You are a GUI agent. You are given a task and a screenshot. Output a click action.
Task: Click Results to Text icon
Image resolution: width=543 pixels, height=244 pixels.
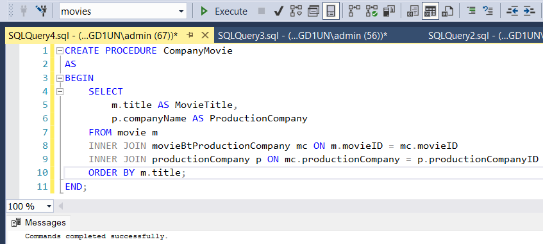click(x=413, y=11)
